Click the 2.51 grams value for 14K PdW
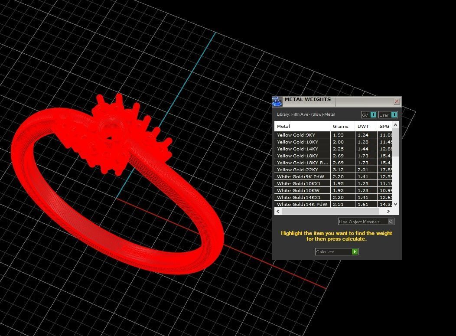 pyautogui.click(x=338, y=204)
